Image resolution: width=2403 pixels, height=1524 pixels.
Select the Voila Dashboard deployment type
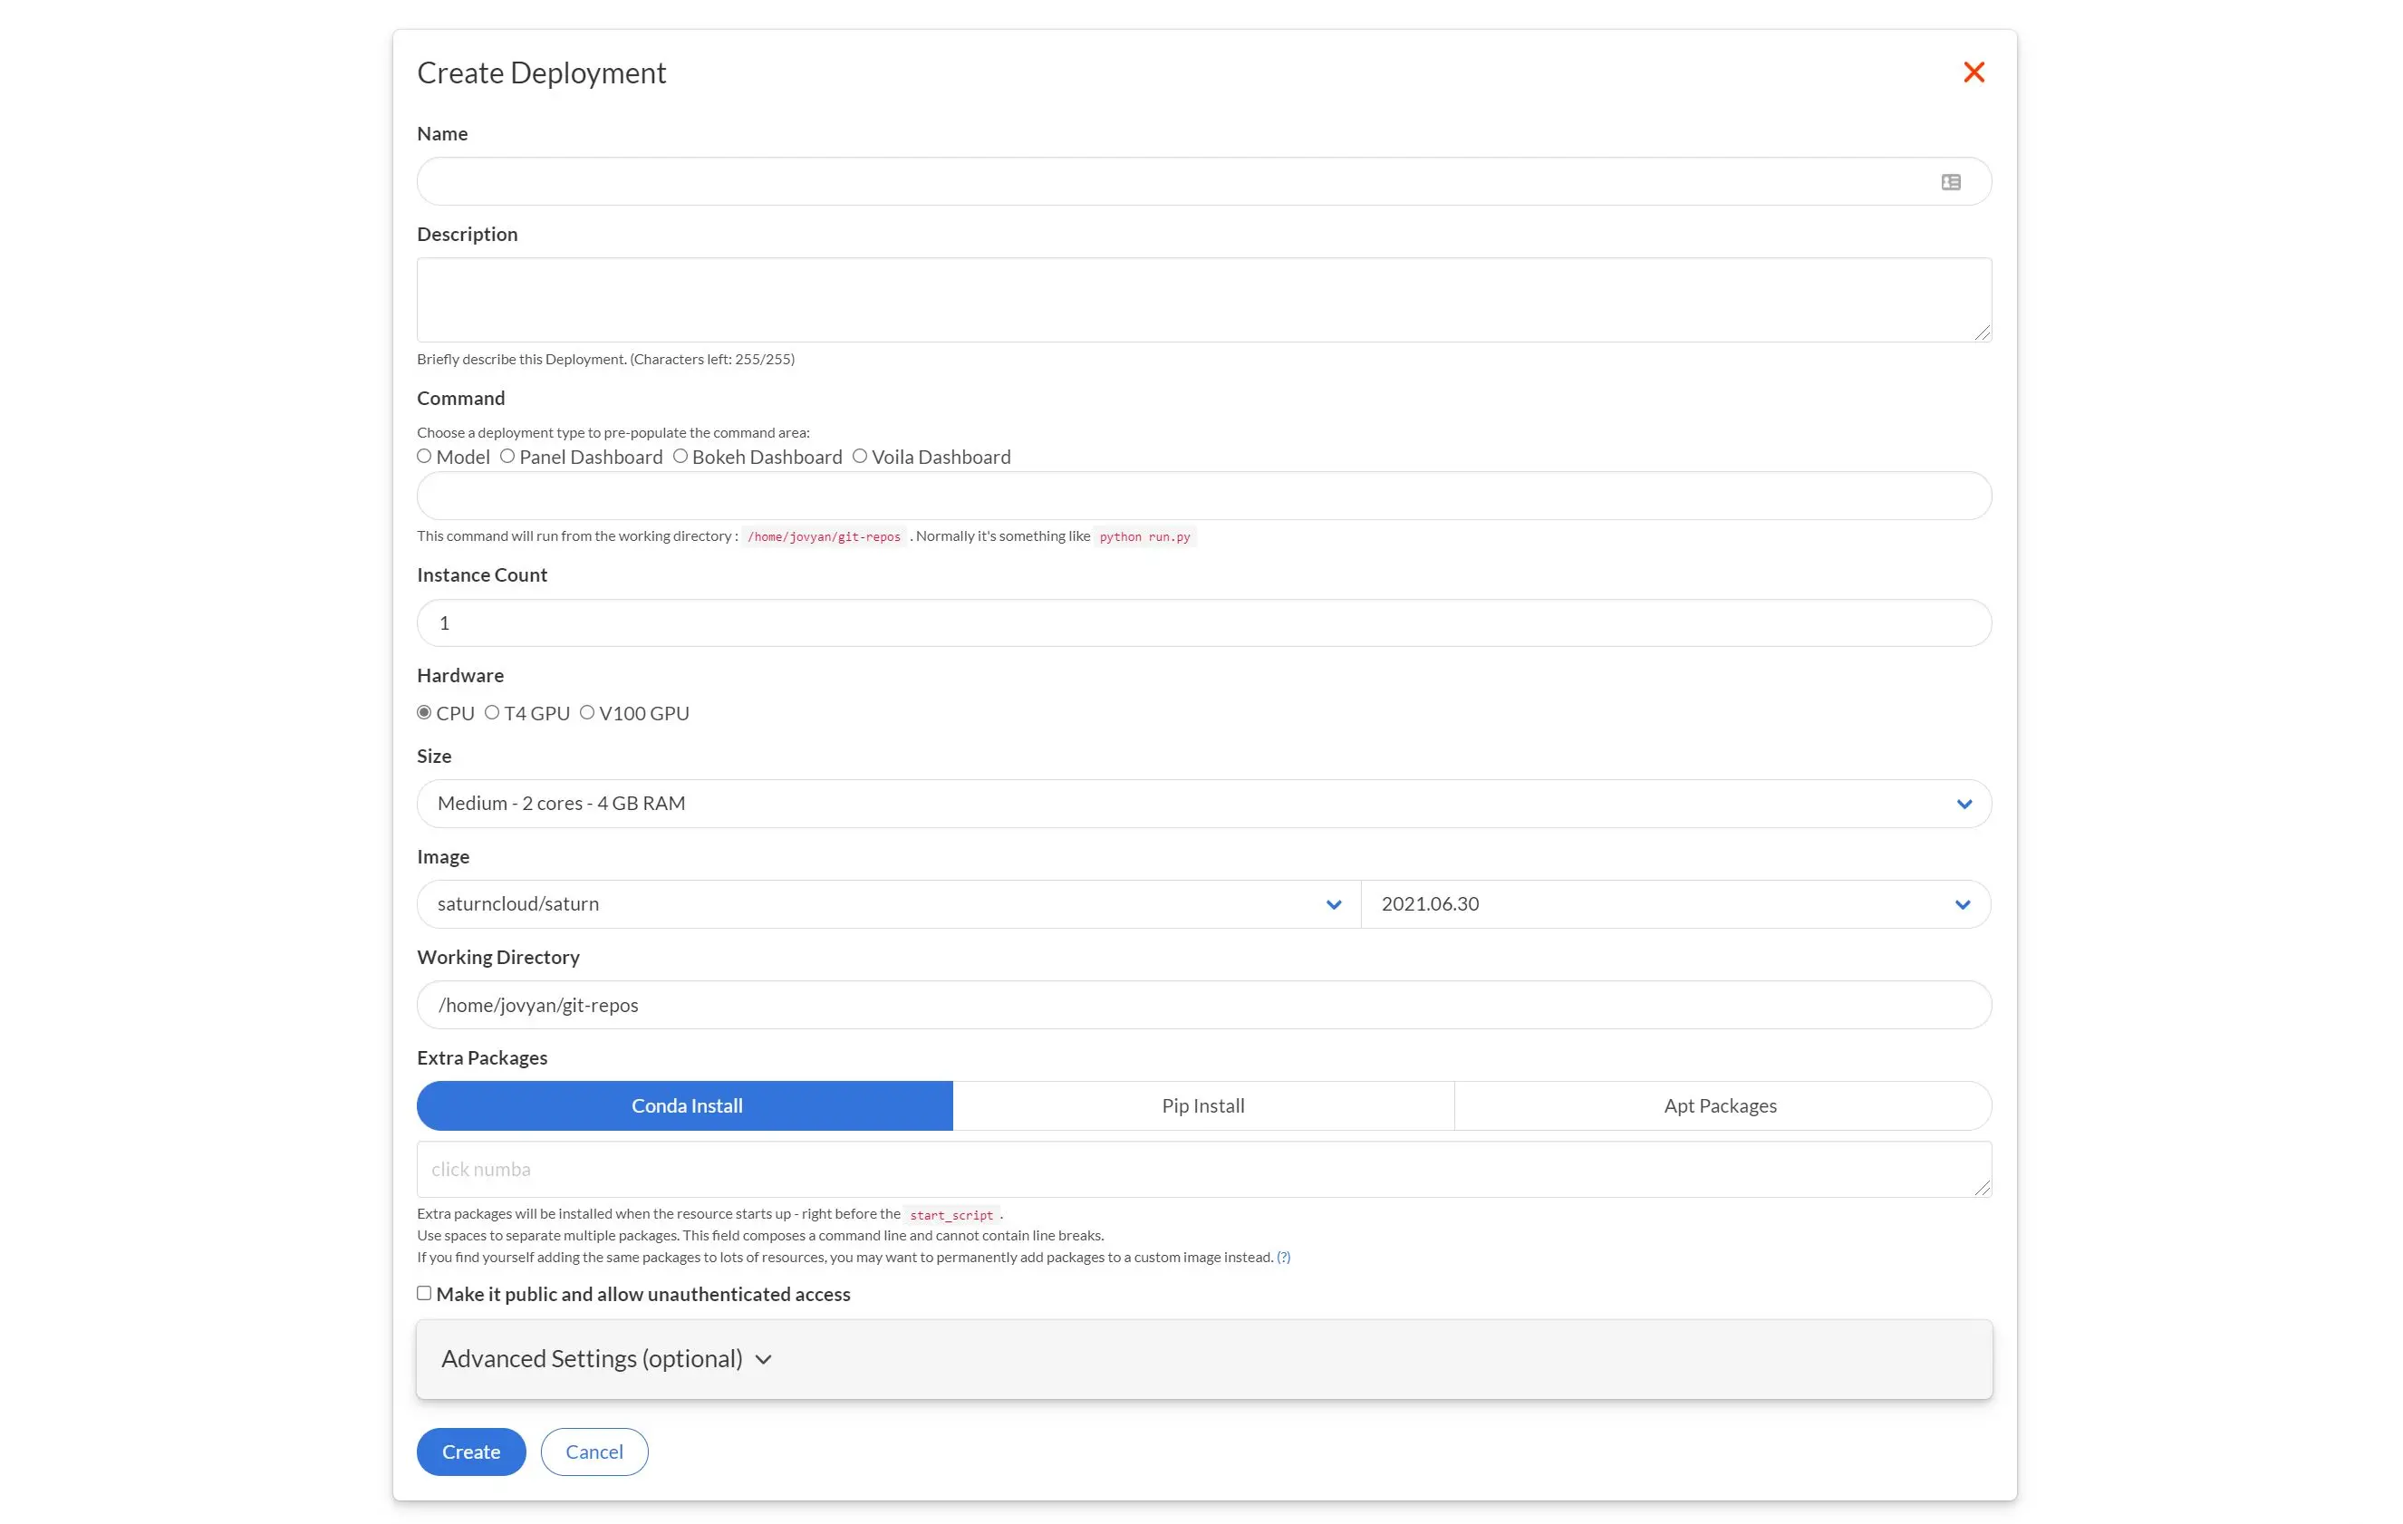point(860,455)
